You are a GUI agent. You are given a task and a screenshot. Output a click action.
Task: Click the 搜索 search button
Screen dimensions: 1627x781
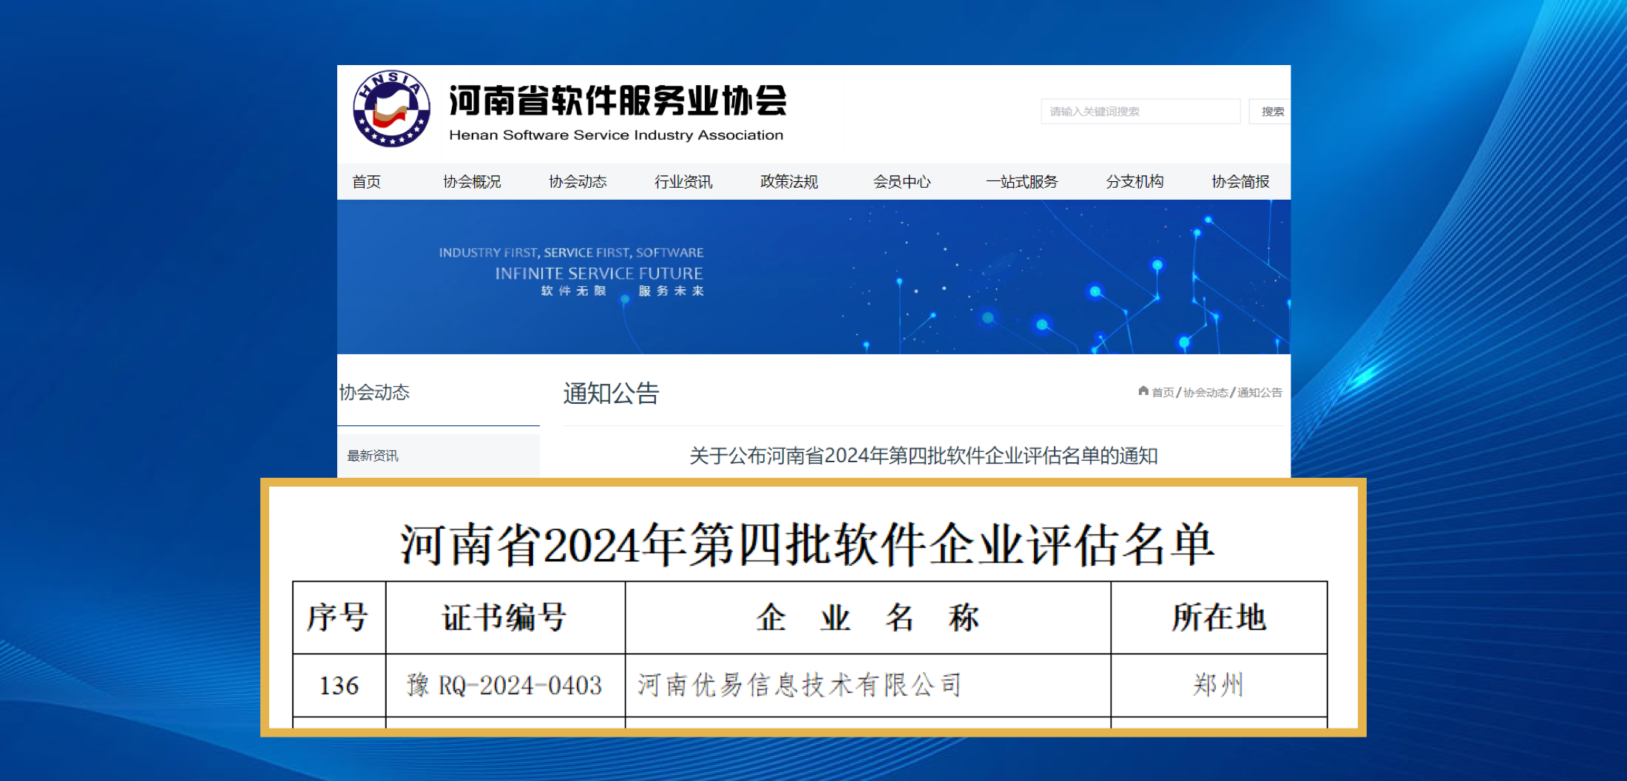point(1271,112)
